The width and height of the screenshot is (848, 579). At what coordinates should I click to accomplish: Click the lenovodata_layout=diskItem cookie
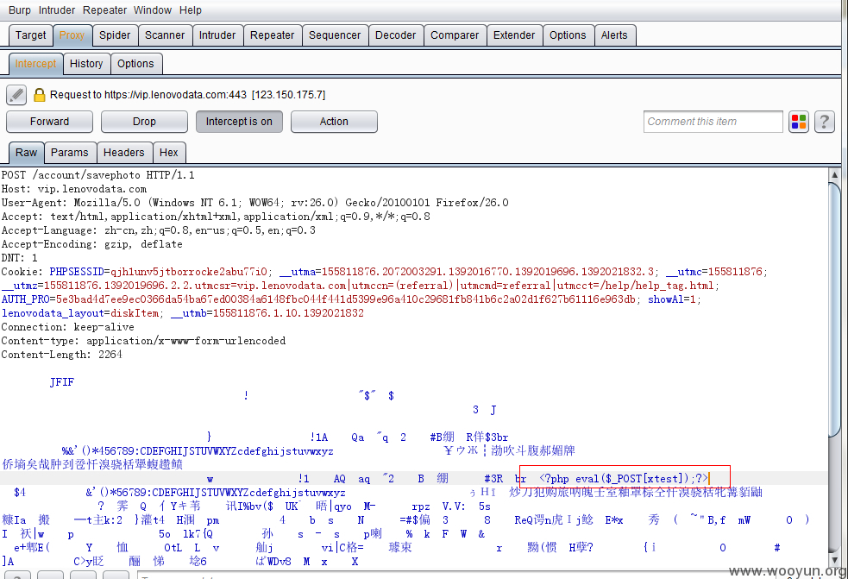pyautogui.click(x=80, y=312)
